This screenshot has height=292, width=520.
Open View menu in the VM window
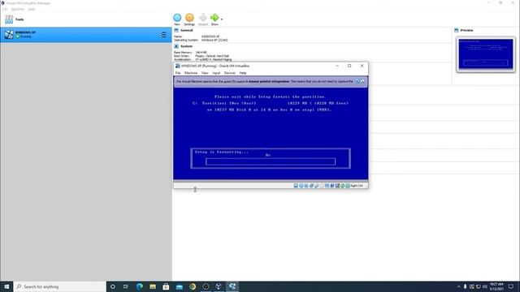pyautogui.click(x=205, y=73)
